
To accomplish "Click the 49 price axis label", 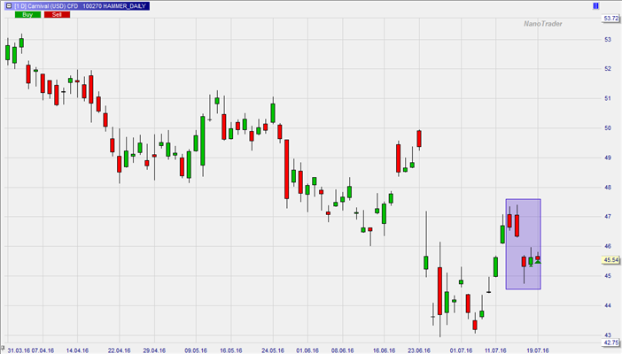I will point(608,158).
